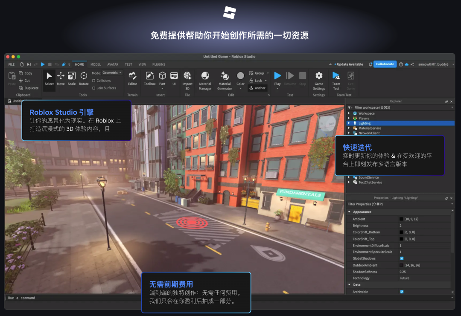Open Game Settings gear
The width and height of the screenshot is (461, 316).
(x=319, y=76)
